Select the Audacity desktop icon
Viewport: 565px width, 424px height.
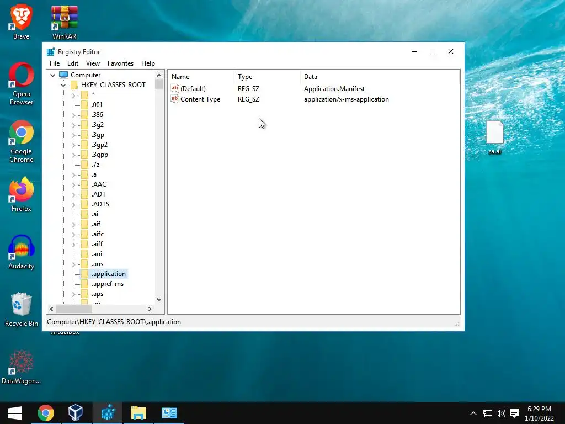pyautogui.click(x=22, y=252)
